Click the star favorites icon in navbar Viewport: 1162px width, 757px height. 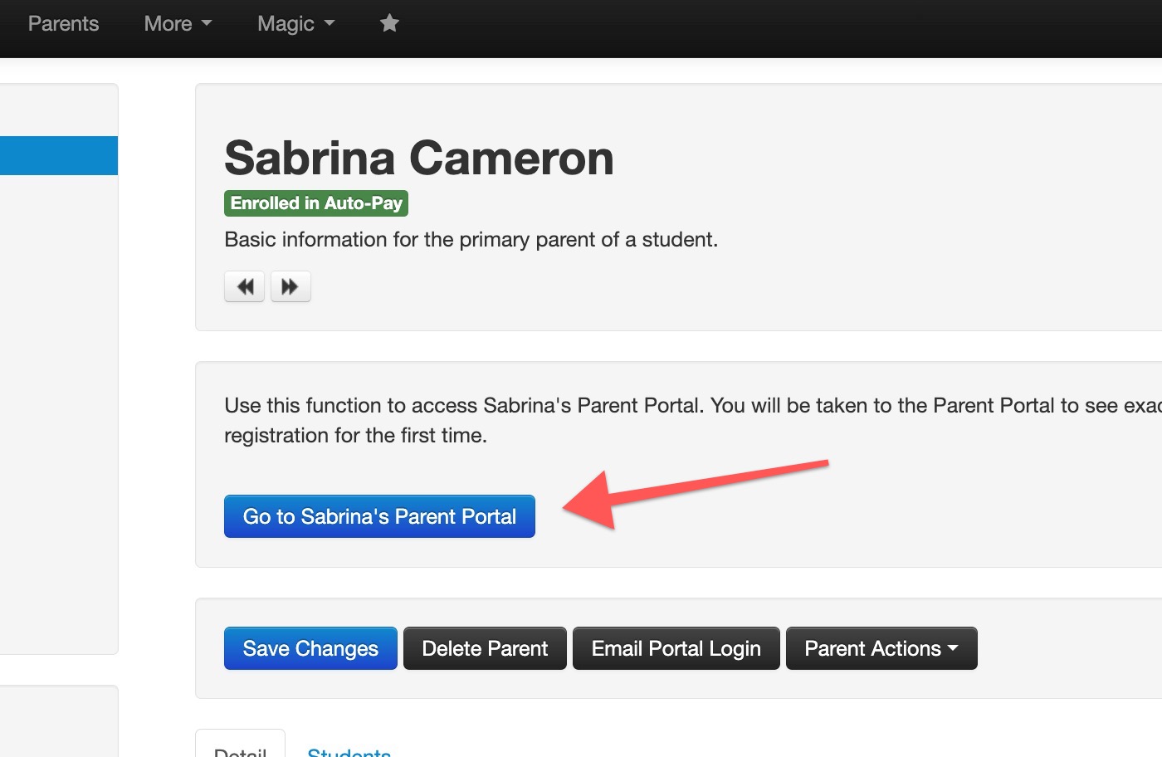[x=389, y=23]
